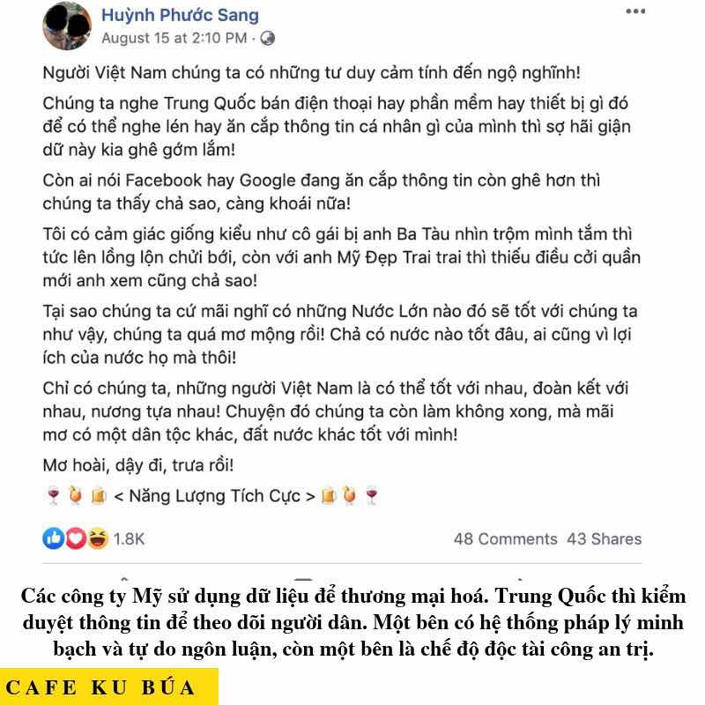Click the blue Like reaction icon

pos(54,538)
